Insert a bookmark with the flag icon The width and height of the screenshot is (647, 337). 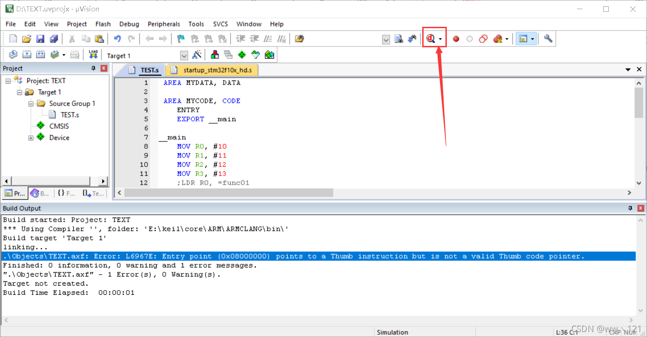coord(181,39)
